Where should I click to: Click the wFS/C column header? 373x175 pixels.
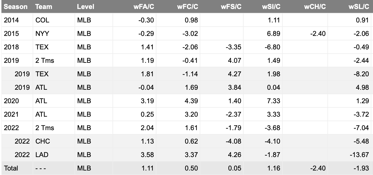[x=231, y=7]
